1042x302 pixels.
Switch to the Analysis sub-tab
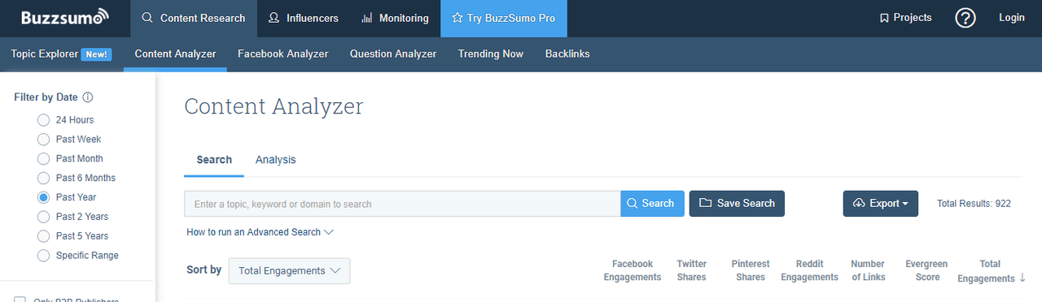click(x=276, y=160)
